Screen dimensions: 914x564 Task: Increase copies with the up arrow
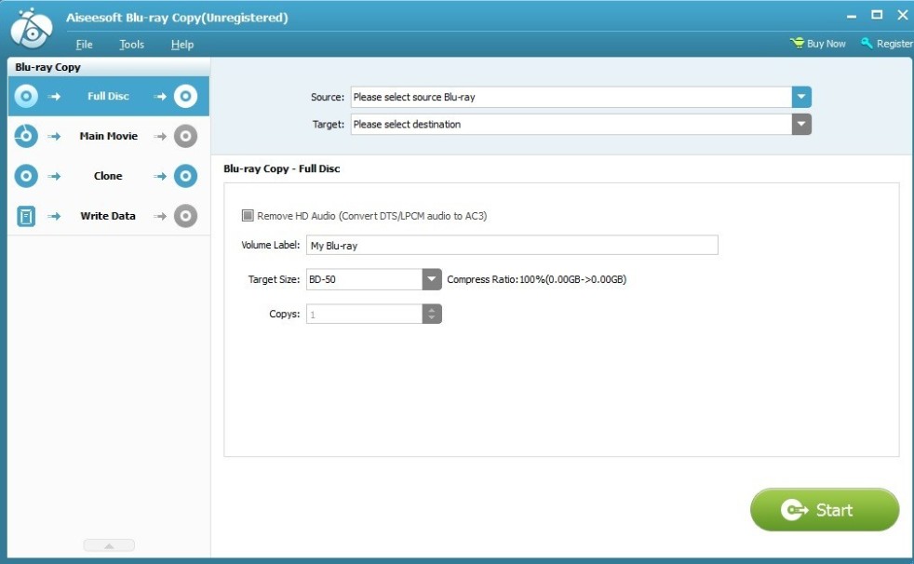coord(432,310)
